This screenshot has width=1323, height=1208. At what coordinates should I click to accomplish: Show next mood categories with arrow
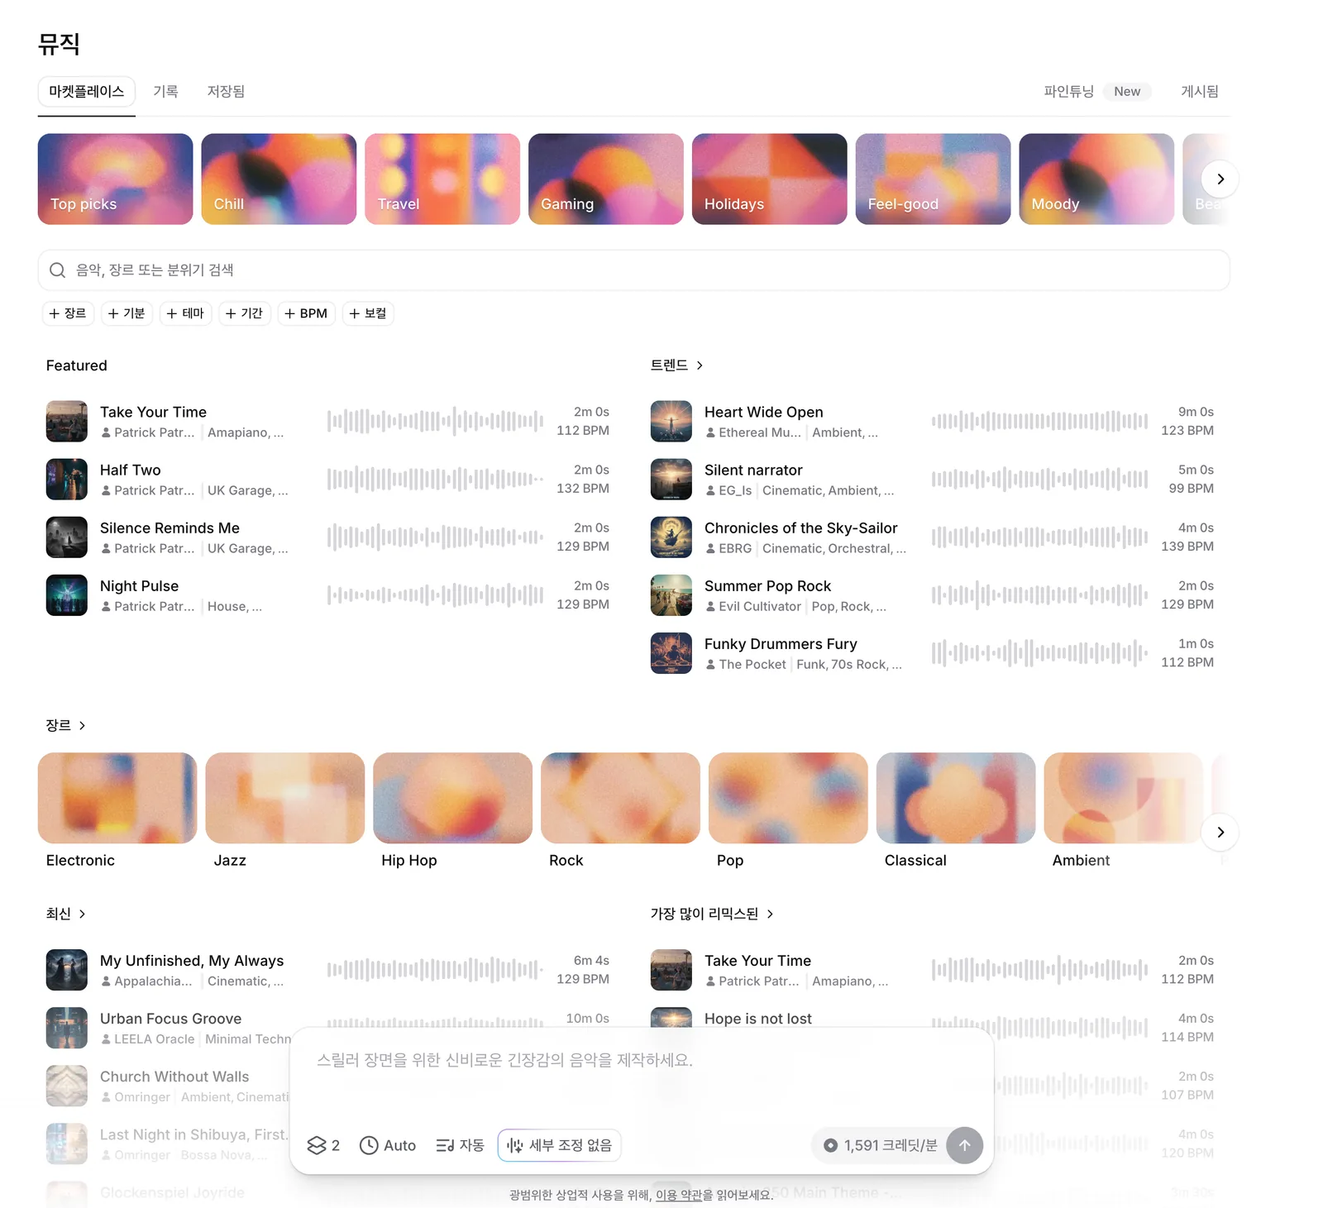(1220, 179)
